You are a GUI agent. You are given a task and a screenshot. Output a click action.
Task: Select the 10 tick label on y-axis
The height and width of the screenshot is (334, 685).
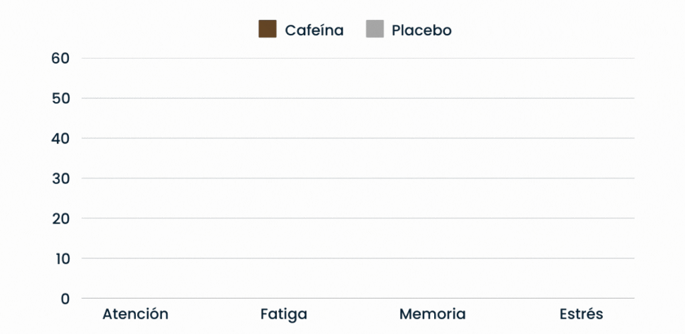(x=60, y=259)
